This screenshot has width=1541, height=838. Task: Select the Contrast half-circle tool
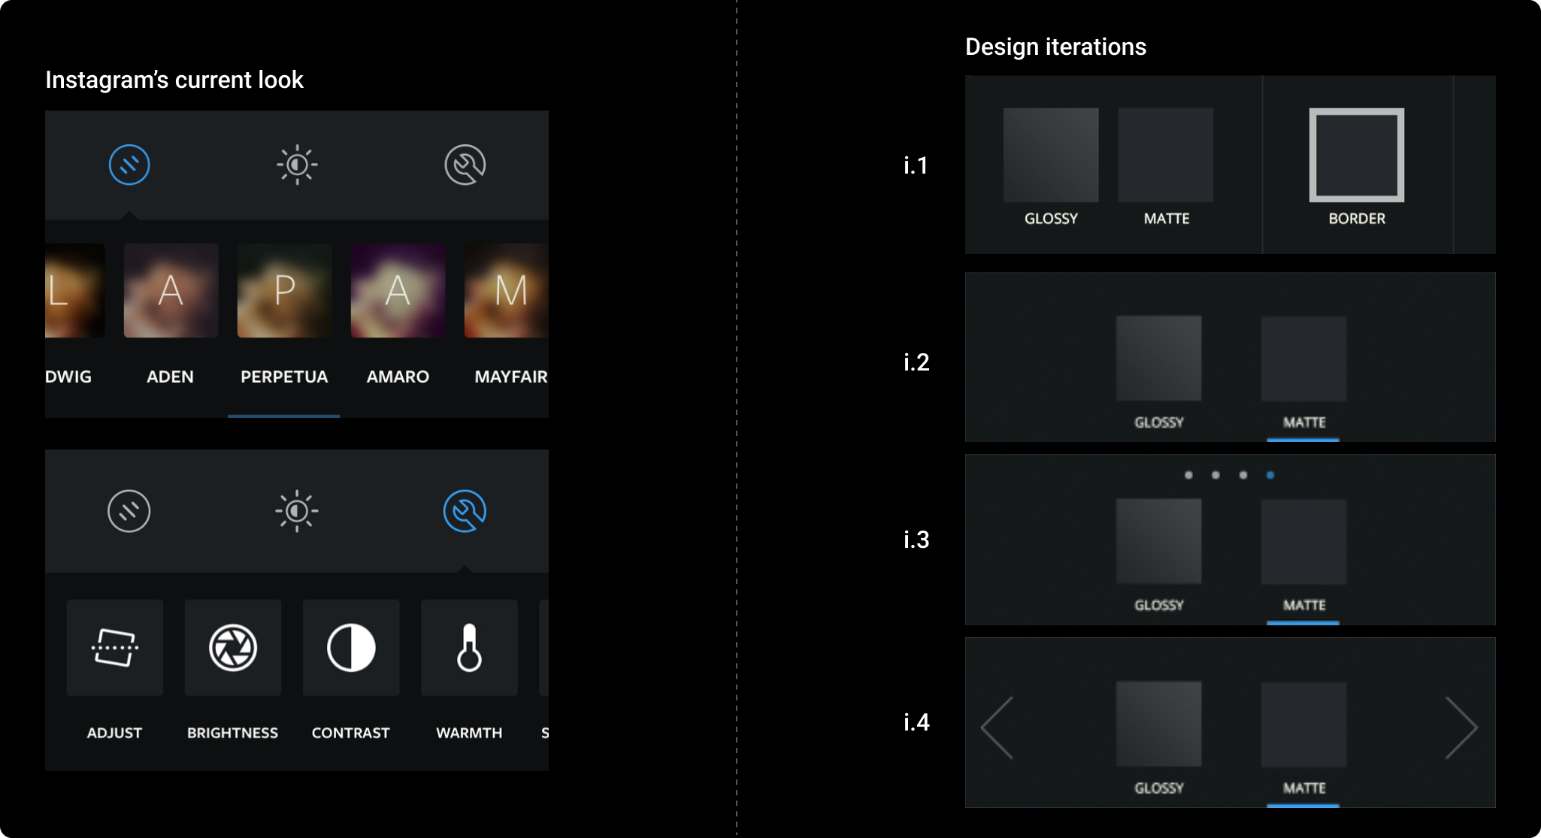(x=351, y=647)
